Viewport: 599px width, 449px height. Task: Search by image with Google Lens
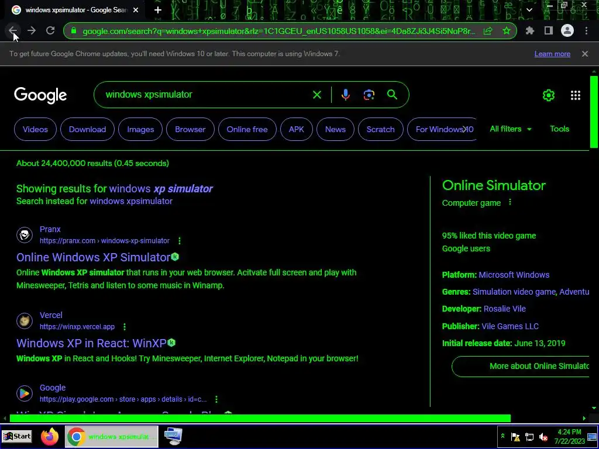coord(369,95)
